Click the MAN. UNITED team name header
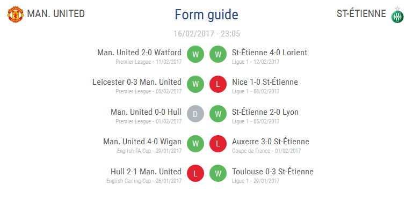 [x=56, y=14]
